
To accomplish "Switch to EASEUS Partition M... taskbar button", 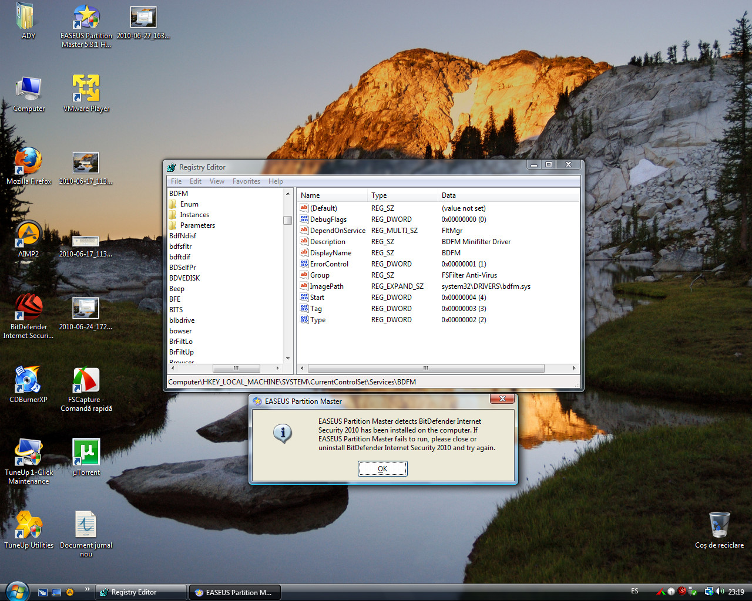I will pos(235,592).
